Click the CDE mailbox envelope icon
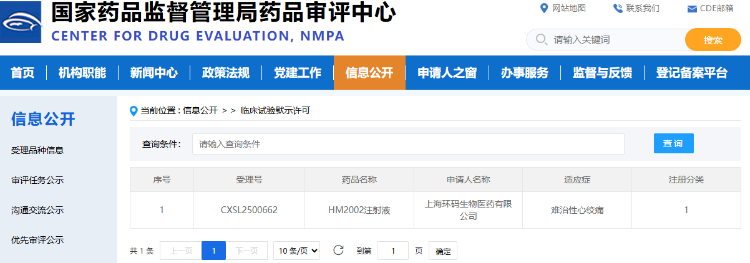 click(691, 9)
